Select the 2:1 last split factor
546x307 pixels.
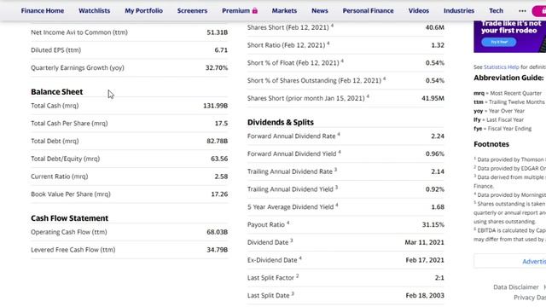439,278
